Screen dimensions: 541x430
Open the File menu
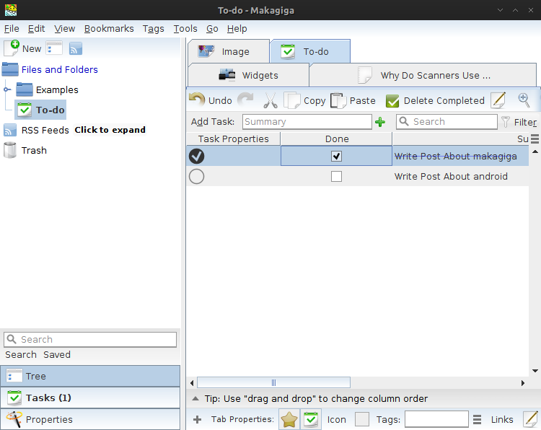(12, 29)
